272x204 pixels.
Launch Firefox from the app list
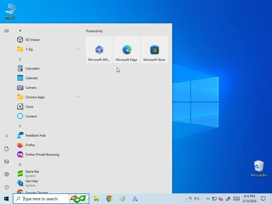tap(49, 145)
